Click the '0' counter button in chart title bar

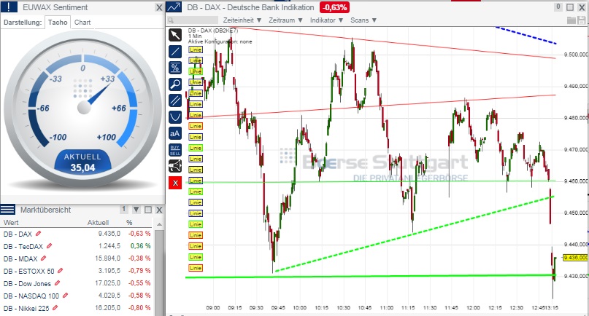pyautogui.click(x=558, y=7)
